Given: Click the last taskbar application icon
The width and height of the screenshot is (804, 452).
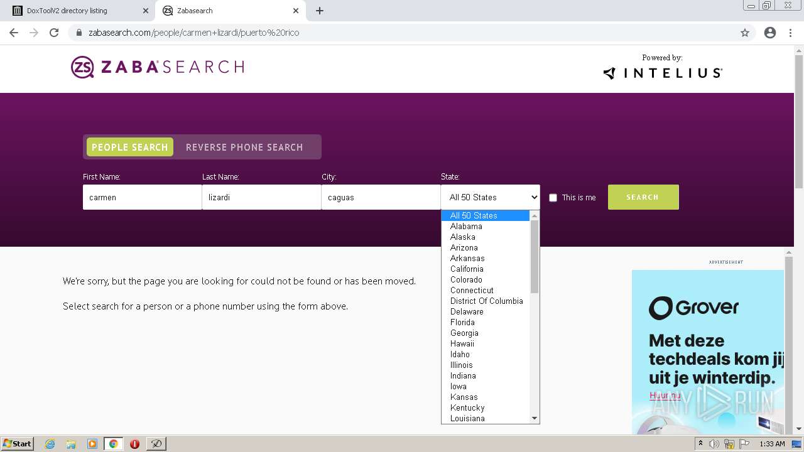Looking at the screenshot, I should [156, 444].
